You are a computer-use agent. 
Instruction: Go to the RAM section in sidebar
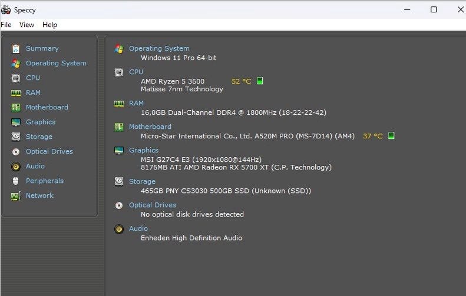tap(33, 92)
